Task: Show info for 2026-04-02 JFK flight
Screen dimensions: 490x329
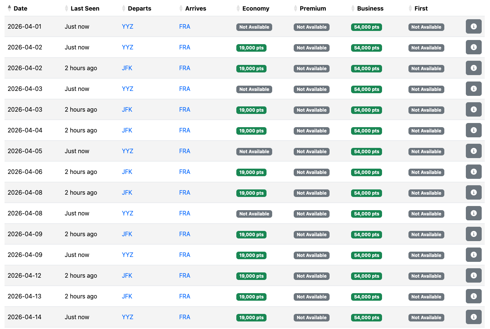Action: pyautogui.click(x=473, y=68)
